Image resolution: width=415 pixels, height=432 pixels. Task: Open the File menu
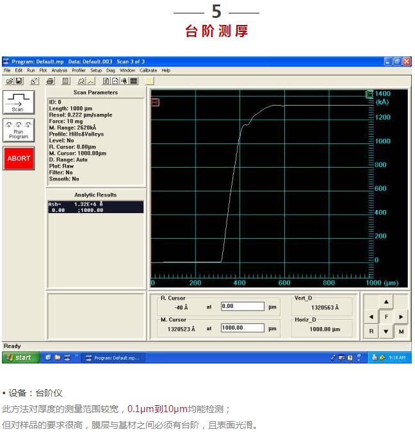7,70
